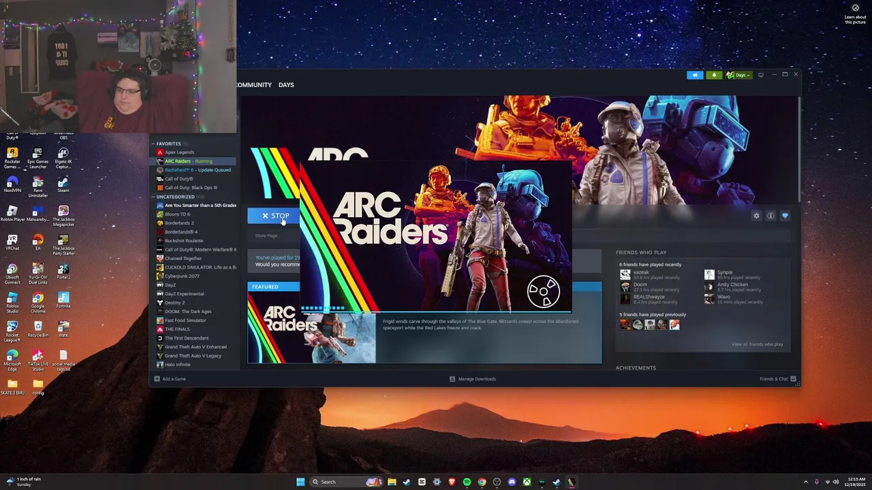
Task: Open Fortnite desktop shortcut
Action: (x=63, y=300)
